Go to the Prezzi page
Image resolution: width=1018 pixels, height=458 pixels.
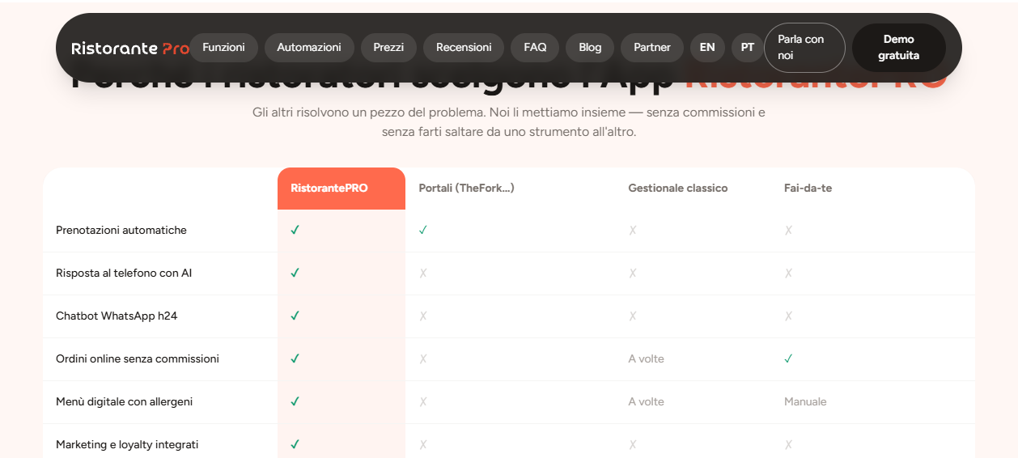click(x=388, y=48)
